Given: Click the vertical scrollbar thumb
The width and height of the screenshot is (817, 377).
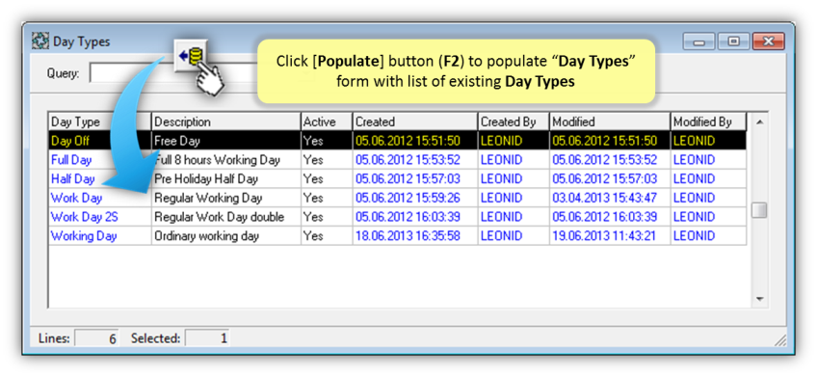Looking at the screenshot, I should [x=759, y=210].
